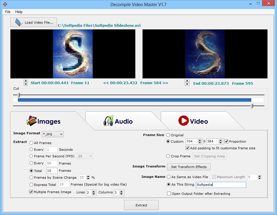Click the Set Transform Effects button
Viewport: 277px width, 215px height.
tap(189, 167)
